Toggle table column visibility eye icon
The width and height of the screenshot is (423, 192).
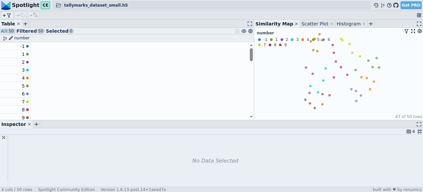(x=244, y=31)
